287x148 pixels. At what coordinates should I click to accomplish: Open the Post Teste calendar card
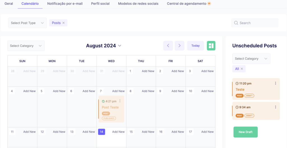point(111,109)
